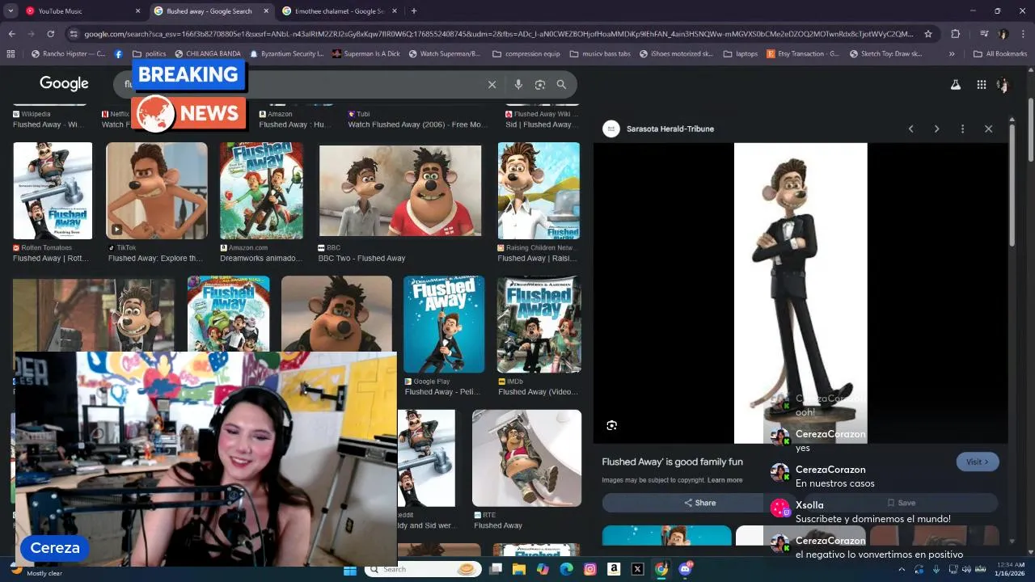Go back to previous page
Viewport: 1035px width, 582px height.
pyautogui.click(x=11, y=34)
